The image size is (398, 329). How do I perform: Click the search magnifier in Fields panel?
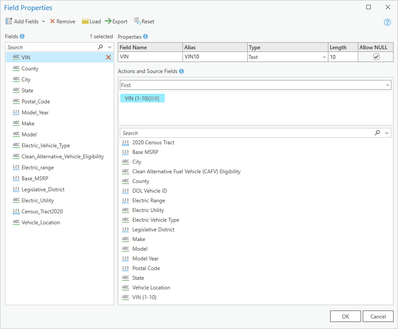100,47
